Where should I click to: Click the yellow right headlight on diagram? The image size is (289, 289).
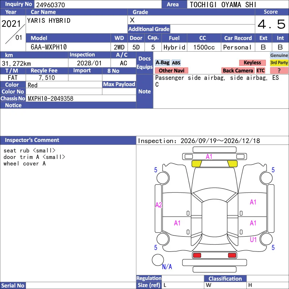click(x=232, y=164)
